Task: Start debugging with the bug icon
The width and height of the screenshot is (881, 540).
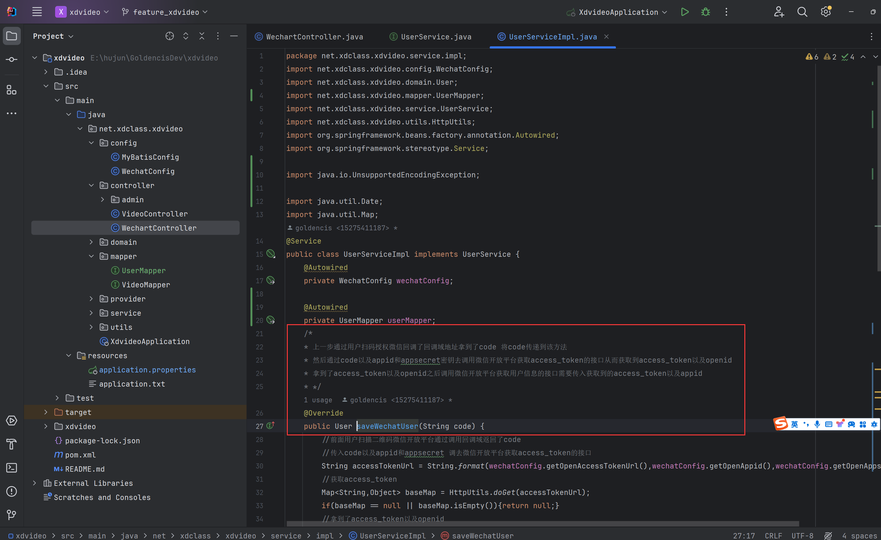Action: 705,12
